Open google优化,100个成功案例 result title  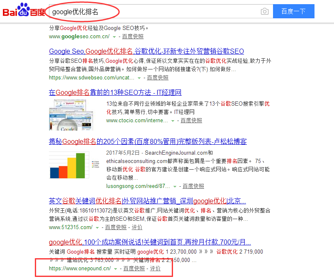click(x=150, y=242)
